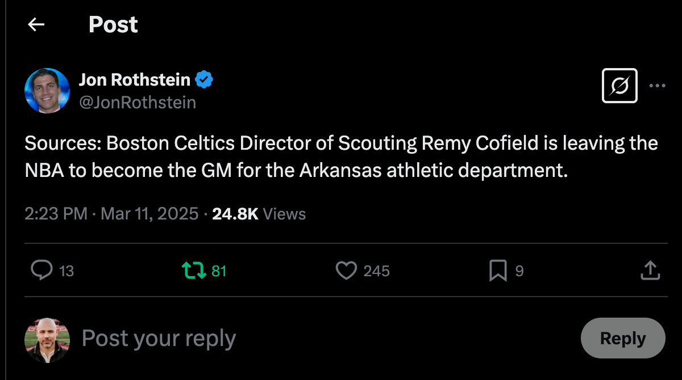
Task: Click the Post your reply field
Action: (x=158, y=338)
